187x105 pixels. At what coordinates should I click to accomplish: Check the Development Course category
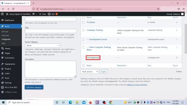(x=83, y=39)
